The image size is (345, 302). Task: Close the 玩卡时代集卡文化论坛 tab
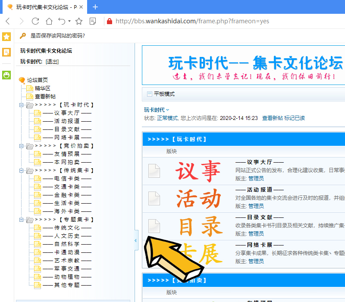coord(81,7)
